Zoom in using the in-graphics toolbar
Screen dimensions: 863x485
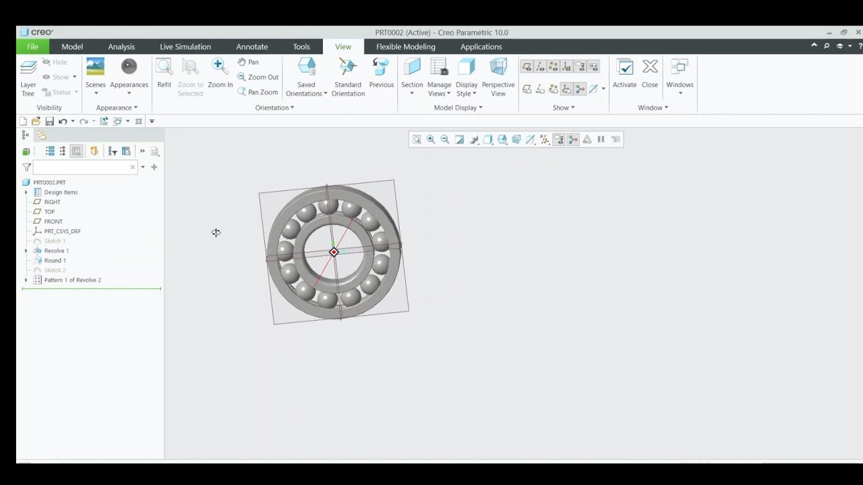[x=431, y=139]
